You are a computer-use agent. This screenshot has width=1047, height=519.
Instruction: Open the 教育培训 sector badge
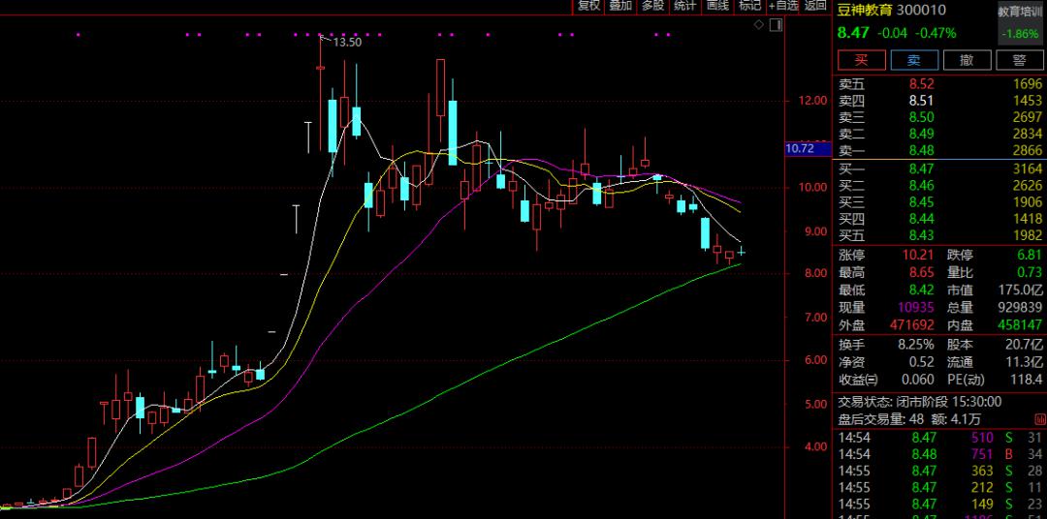1021,12
